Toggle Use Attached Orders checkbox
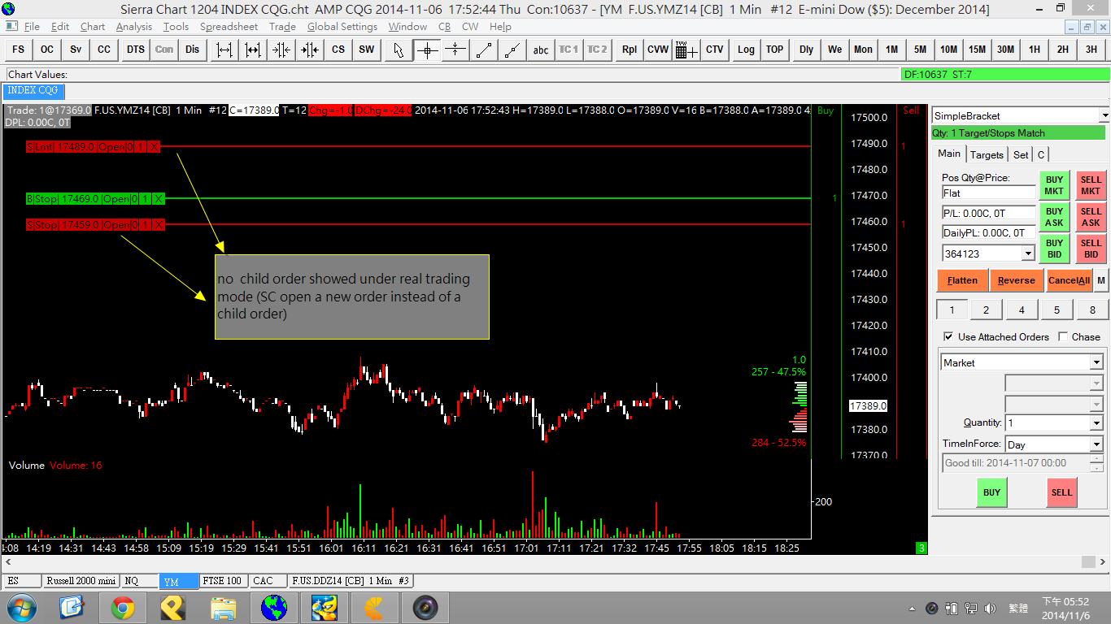1111x624 pixels. [x=948, y=336]
